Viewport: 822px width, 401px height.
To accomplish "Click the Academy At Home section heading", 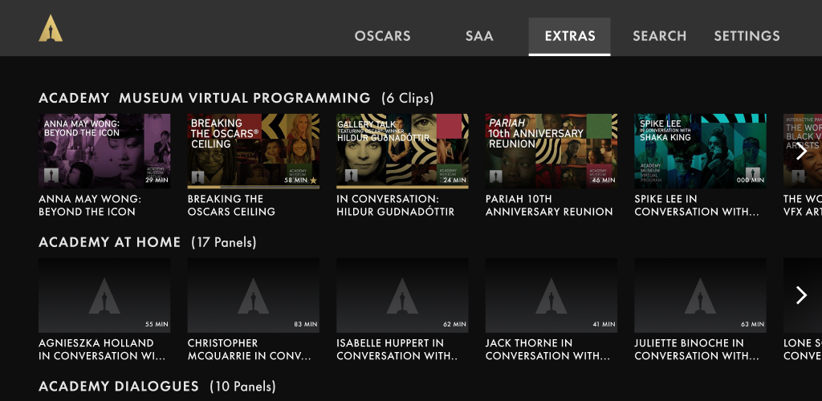I will (x=109, y=242).
